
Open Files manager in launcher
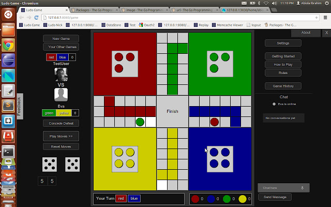pyautogui.click(x=8, y=30)
